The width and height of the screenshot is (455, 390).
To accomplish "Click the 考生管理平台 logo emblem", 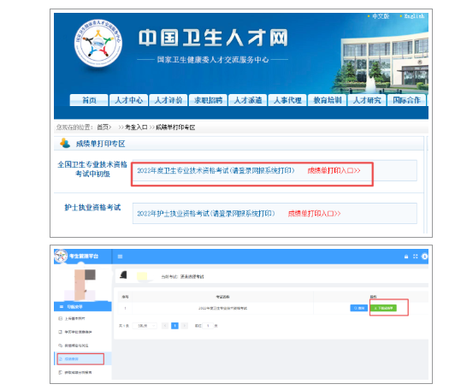I will (x=61, y=256).
